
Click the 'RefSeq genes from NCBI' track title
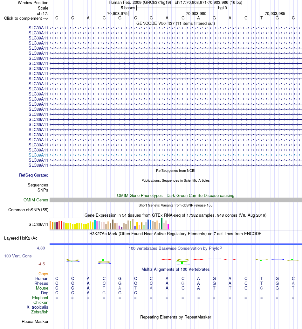[x=175, y=171]
